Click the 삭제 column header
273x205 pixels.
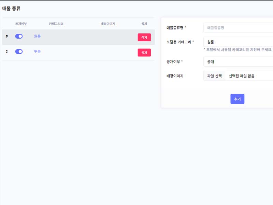144,24
